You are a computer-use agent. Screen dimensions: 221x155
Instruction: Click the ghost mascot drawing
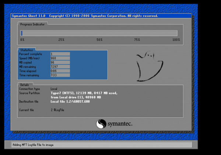click(150, 66)
